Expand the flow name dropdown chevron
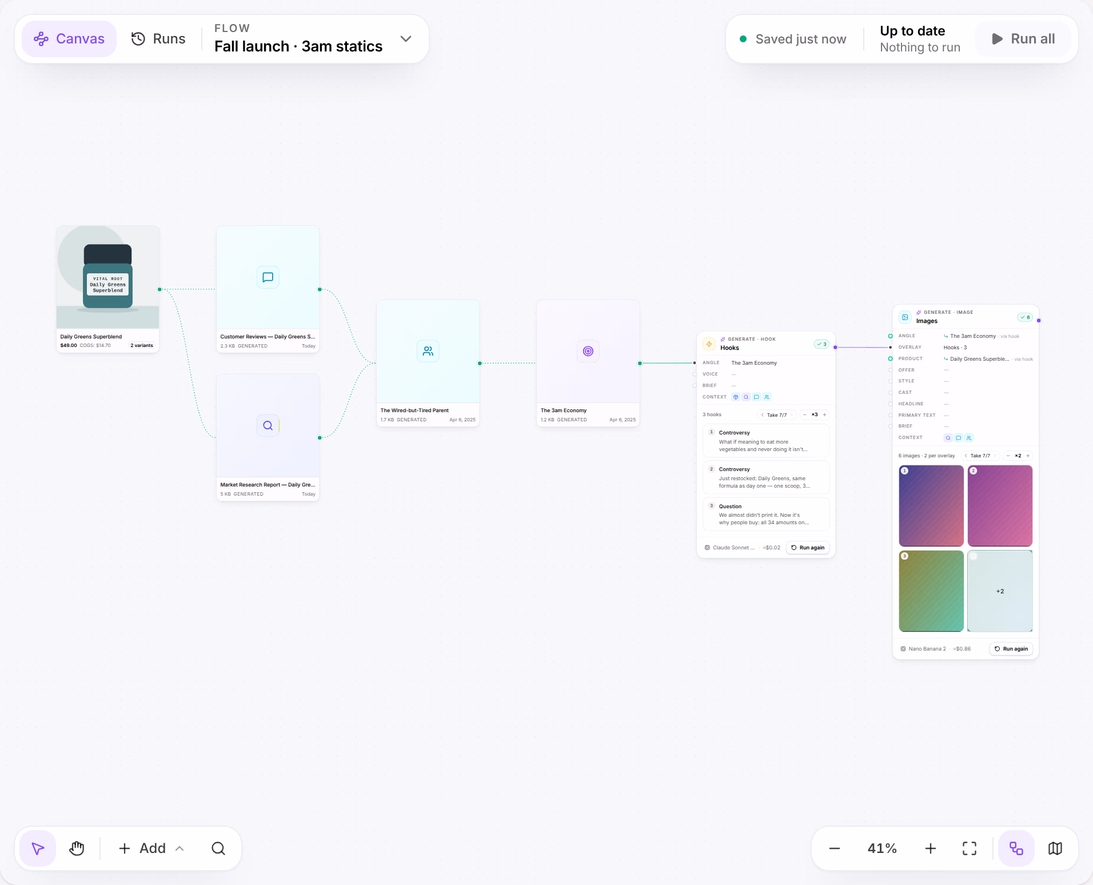 (406, 39)
